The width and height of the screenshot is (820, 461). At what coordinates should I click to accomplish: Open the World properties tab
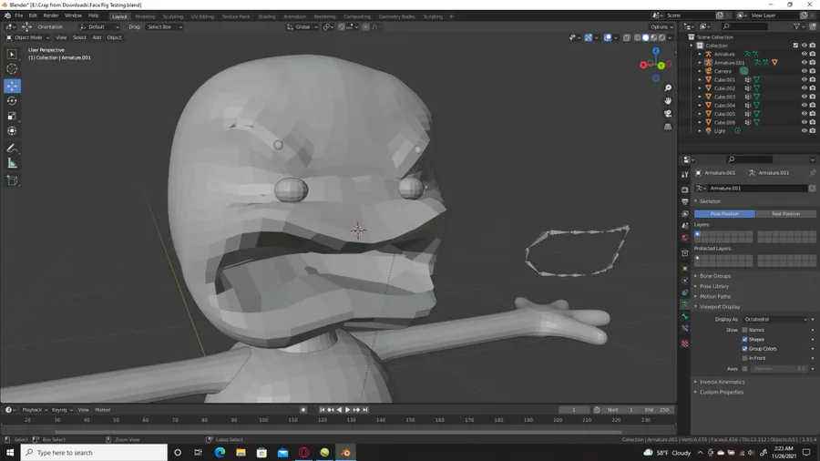click(685, 238)
